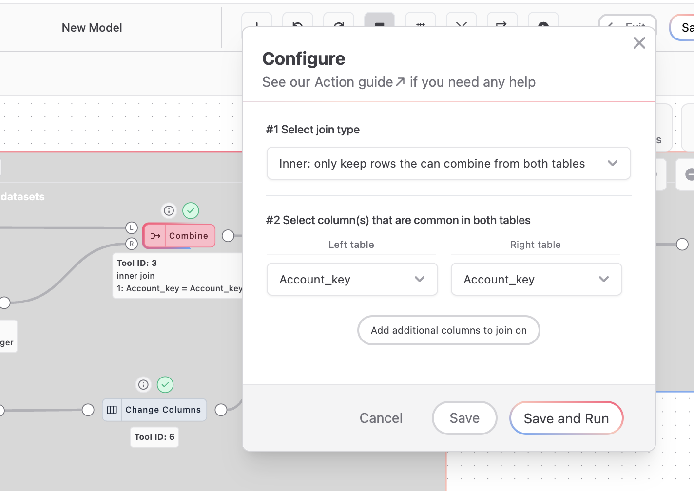Screen dimensions: 694x491
Task: Click the Combine tool join icon
Action: coord(155,236)
